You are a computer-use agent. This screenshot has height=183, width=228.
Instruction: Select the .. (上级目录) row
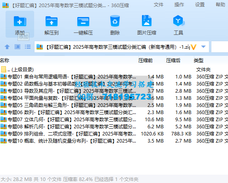114,70
